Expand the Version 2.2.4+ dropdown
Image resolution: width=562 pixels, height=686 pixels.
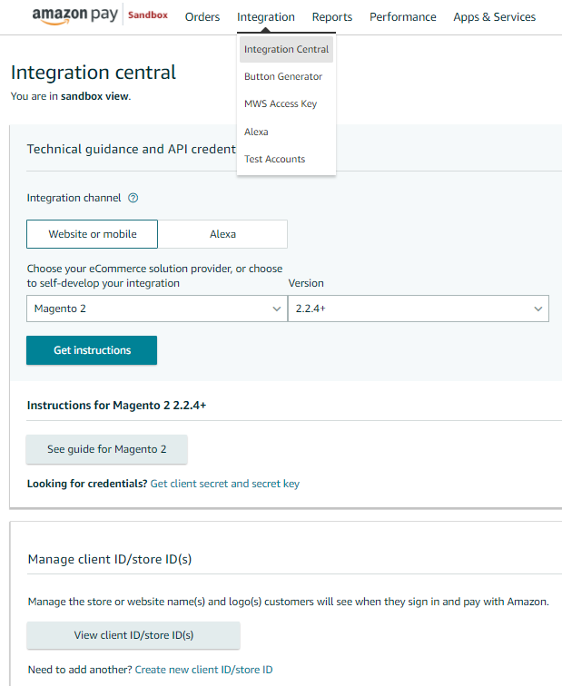click(418, 309)
